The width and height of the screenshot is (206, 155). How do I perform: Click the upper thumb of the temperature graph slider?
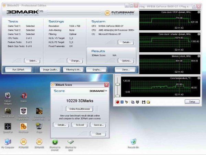click(117, 84)
